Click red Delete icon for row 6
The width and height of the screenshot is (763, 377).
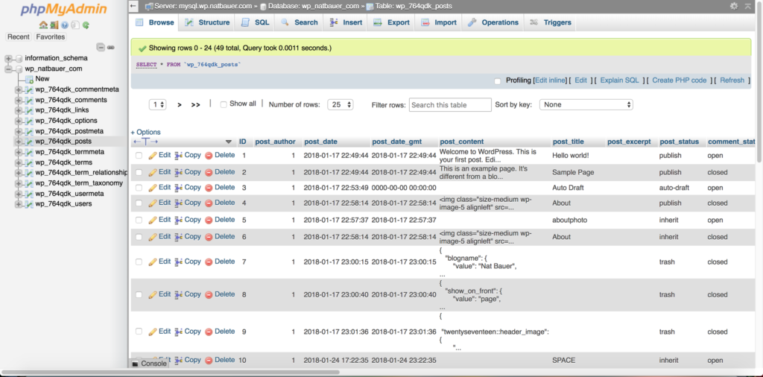(x=209, y=237)
